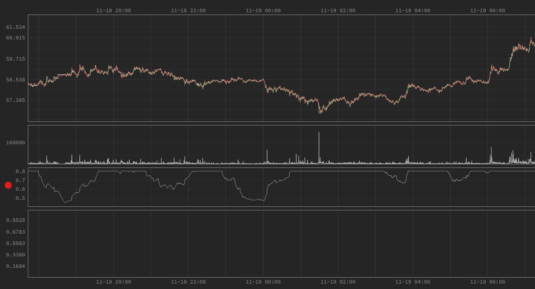The image size is (535, 289).
Task: Select the 0.8 label on indicator axis
Action: coord(20,171)
